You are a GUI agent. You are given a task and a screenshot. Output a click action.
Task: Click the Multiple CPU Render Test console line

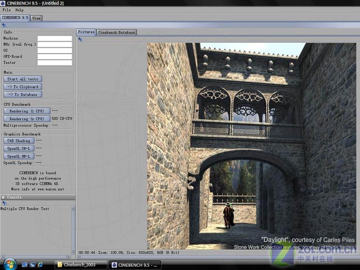point(25,209)
